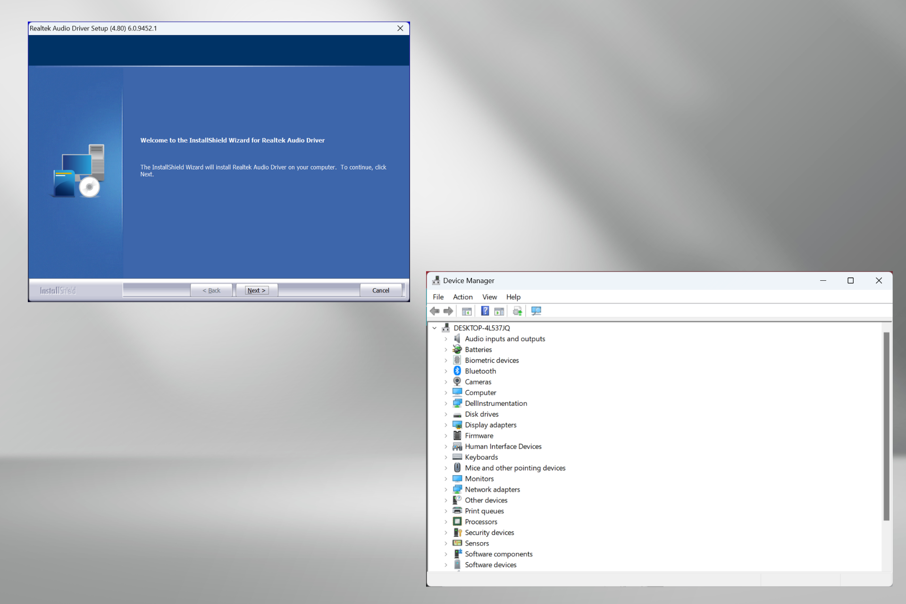
Task: Expand the Monitors tree node
Action: (445, 478)
